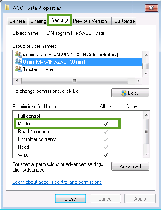The height and width of the screenshot is (210, 161).
Task: Click right arrow of horizontal scrollbar
Action: [x=138, y=81]
